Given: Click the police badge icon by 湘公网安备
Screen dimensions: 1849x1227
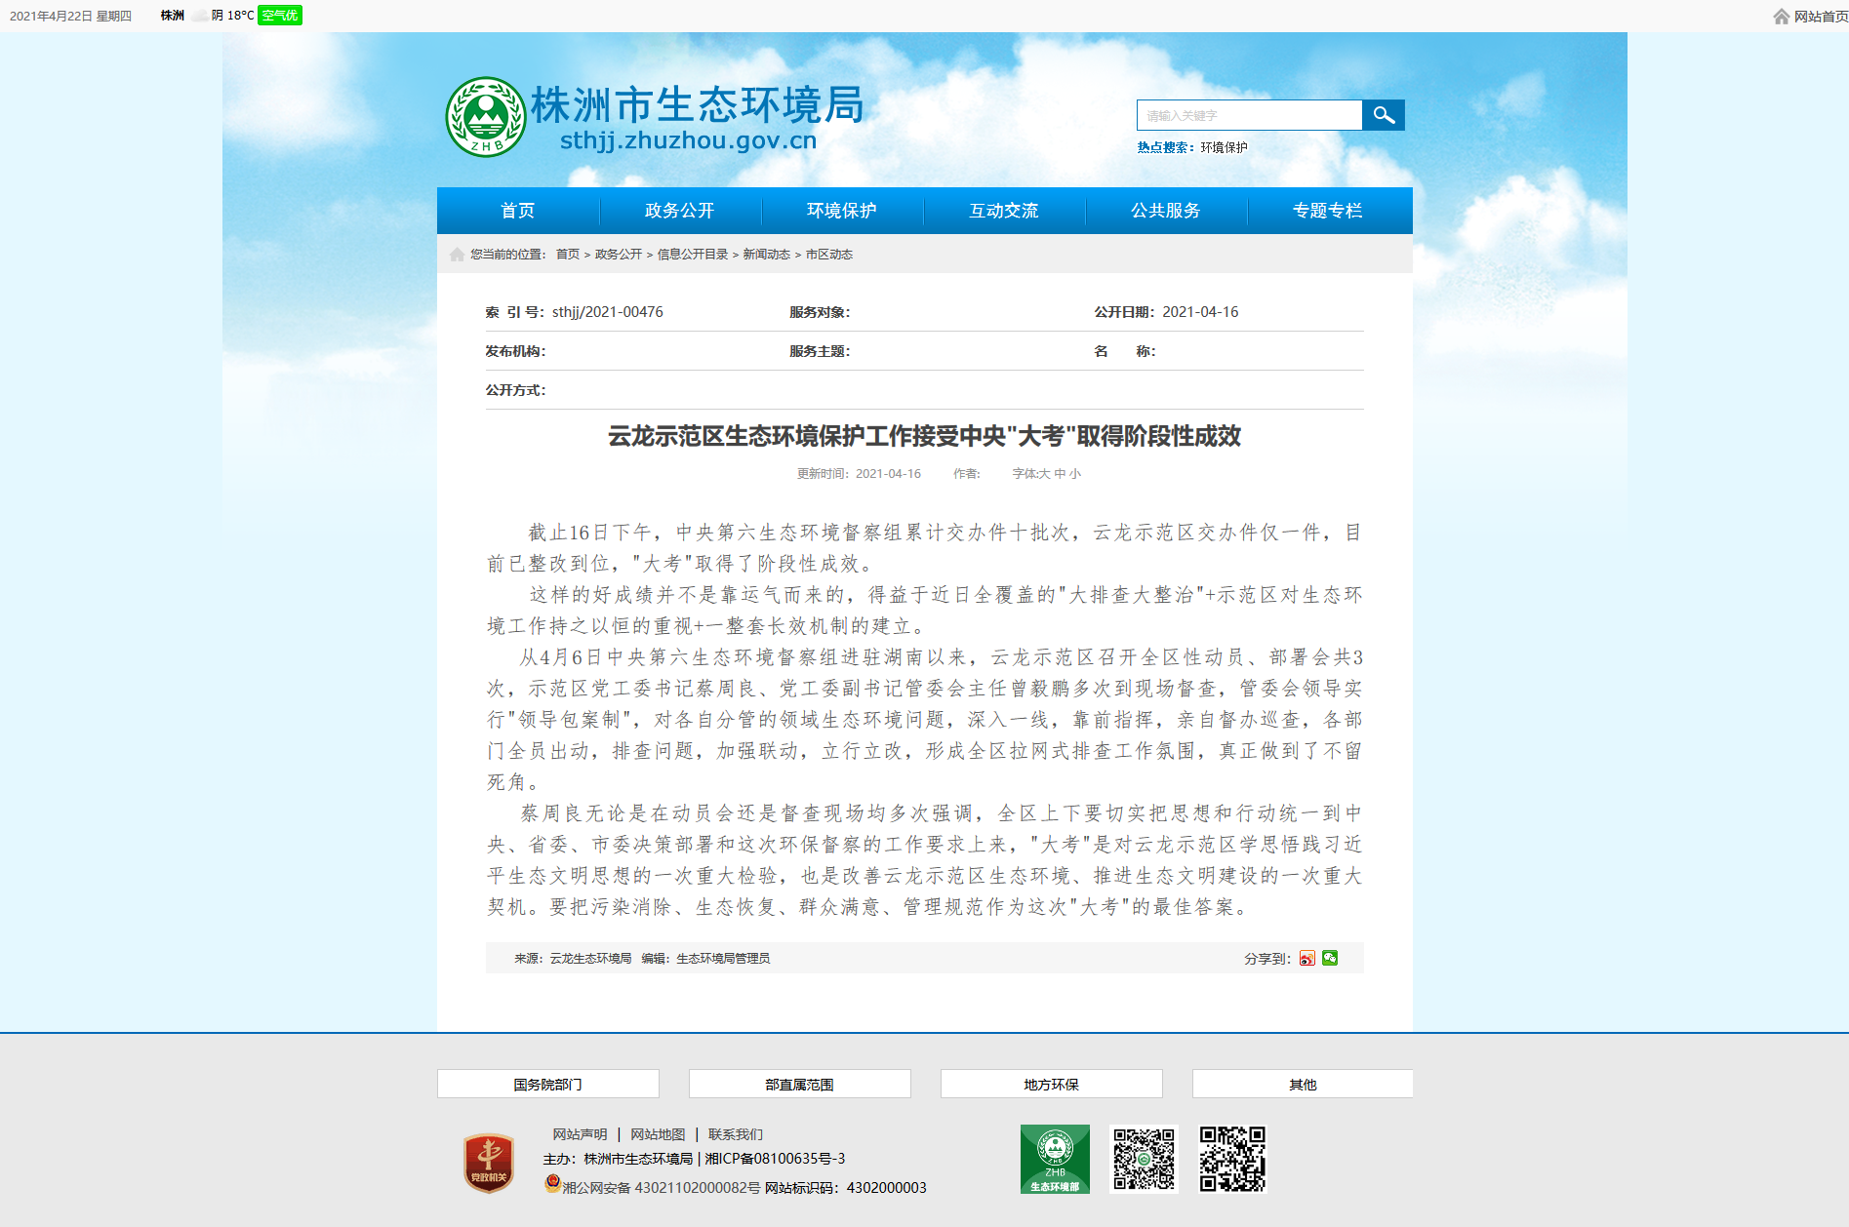Looking at the screenshot, I should [x=552, y=1184].
